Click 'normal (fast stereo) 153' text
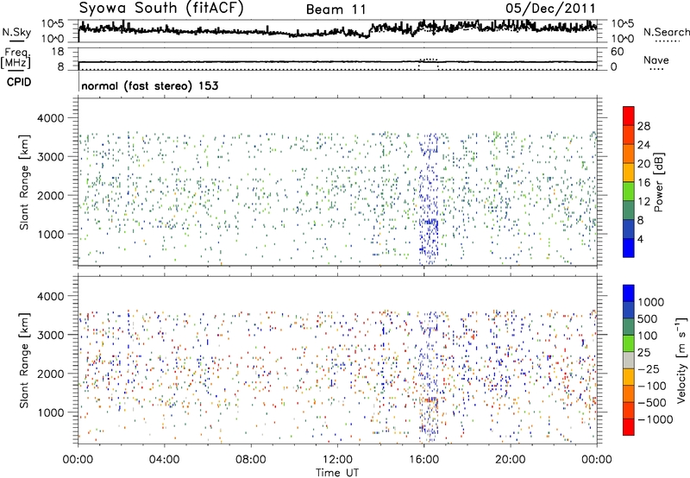 tap(149, 85)
